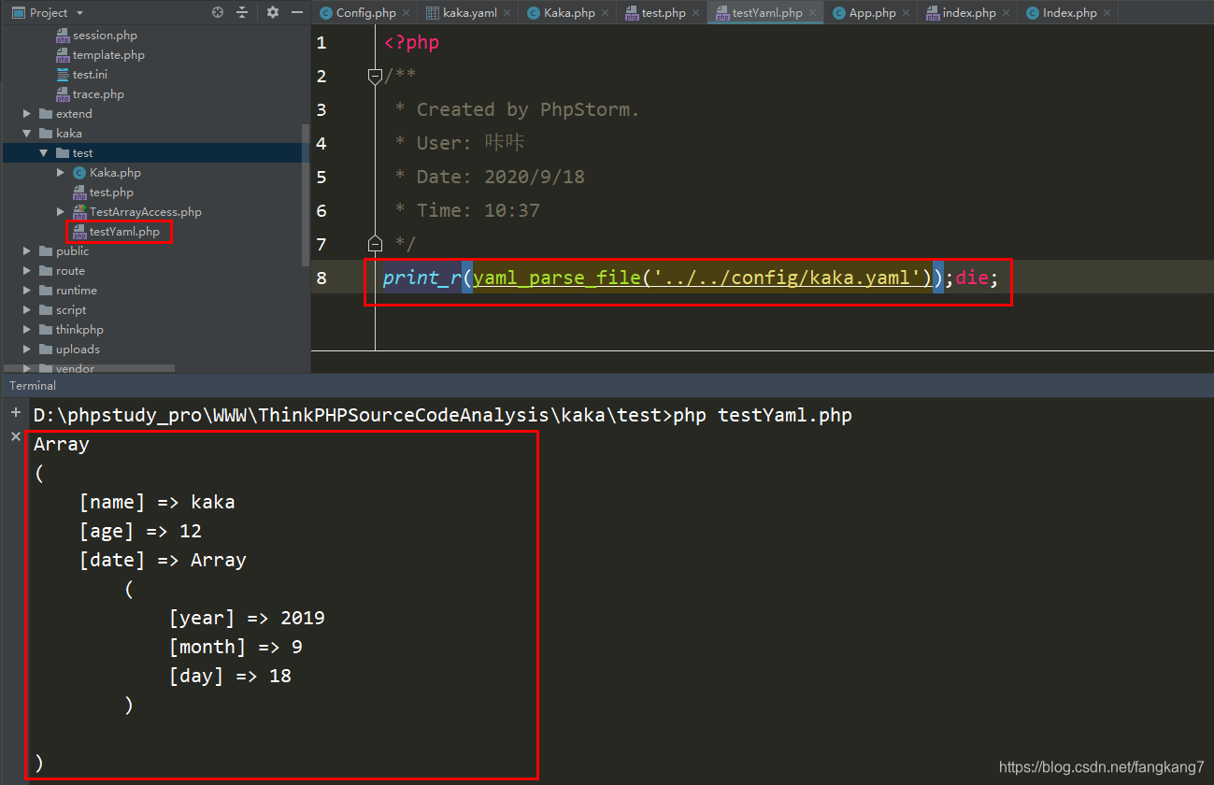Click the collapse all icon in Project panel
Screen dimensions: 1214x785
click(242, 12)
